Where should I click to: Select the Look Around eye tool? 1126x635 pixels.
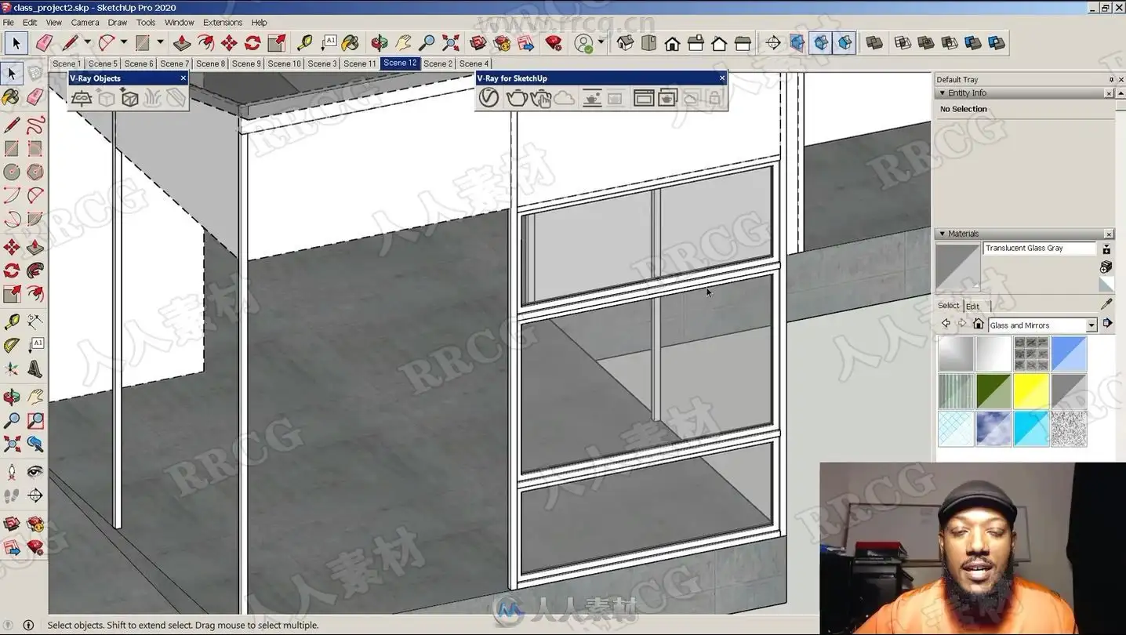[35, 472]
